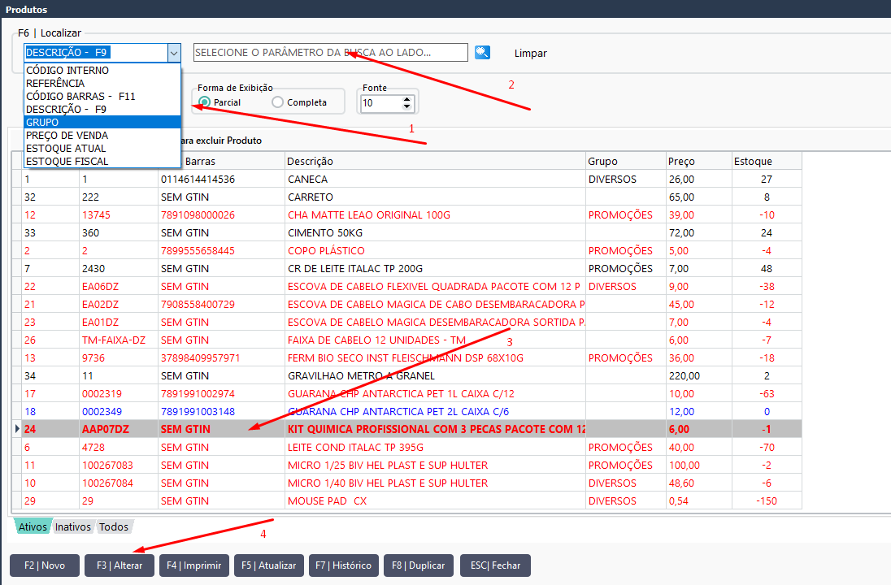Viewport: 891px width, 585px height.
Task: Click price cell 220,00
Action: tap(699, 376)
